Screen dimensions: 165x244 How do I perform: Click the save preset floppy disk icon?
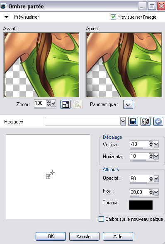tap(133, 121)
